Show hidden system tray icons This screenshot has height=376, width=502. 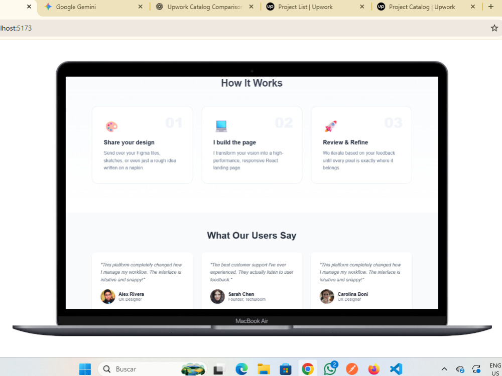[x=444, y=369]
